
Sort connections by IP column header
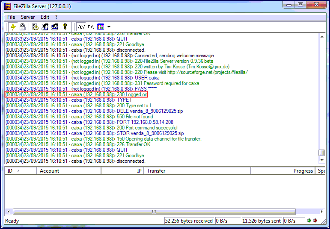[x=123, y=171]
